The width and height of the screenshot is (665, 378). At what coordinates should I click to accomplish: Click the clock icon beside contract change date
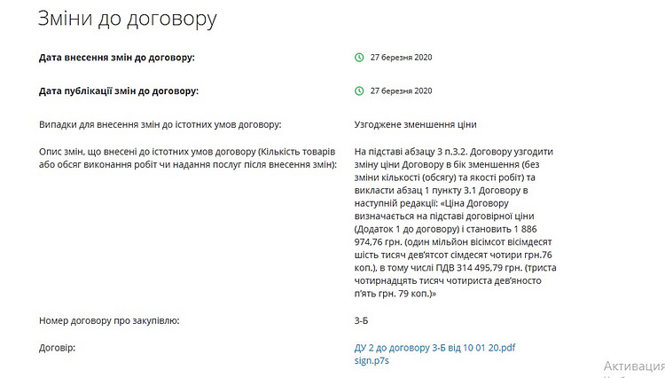[359, 58]
